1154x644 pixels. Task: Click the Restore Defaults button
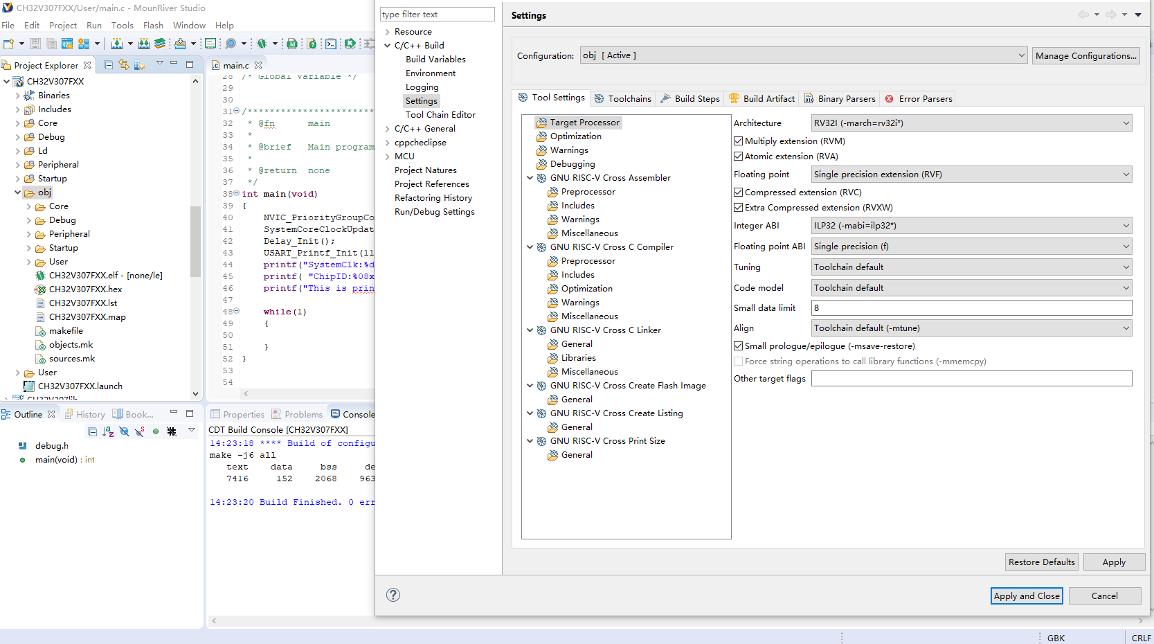click(1041, 562)
